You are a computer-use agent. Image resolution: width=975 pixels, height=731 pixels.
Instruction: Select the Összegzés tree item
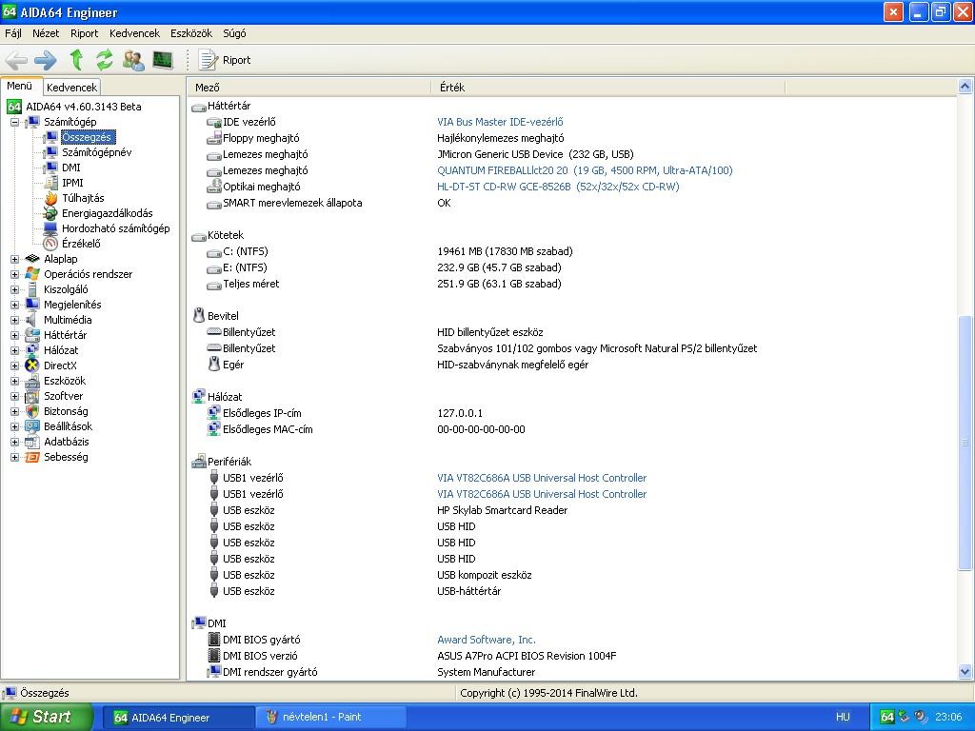(87, 137)
